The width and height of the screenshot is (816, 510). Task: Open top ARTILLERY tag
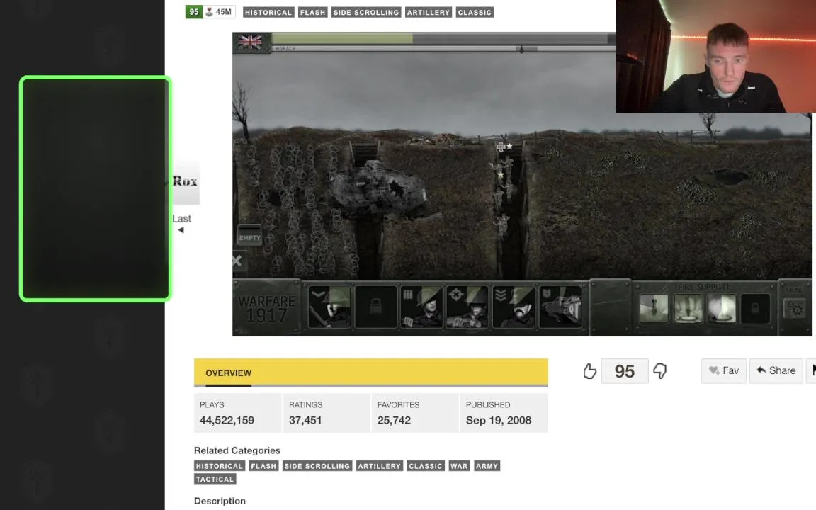click(x=429, y=13)
